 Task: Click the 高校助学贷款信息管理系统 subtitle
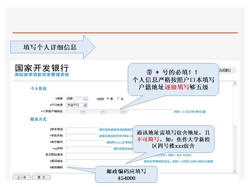(42, 74)
